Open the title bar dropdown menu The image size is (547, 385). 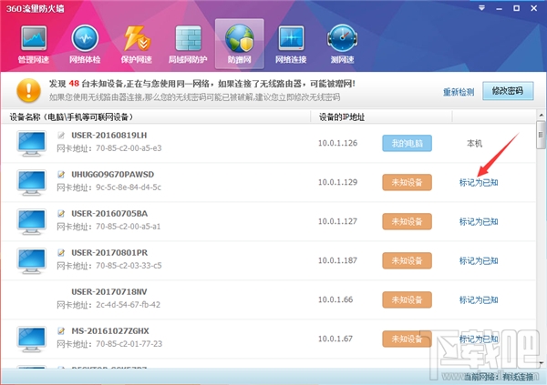tap(481, 8)
